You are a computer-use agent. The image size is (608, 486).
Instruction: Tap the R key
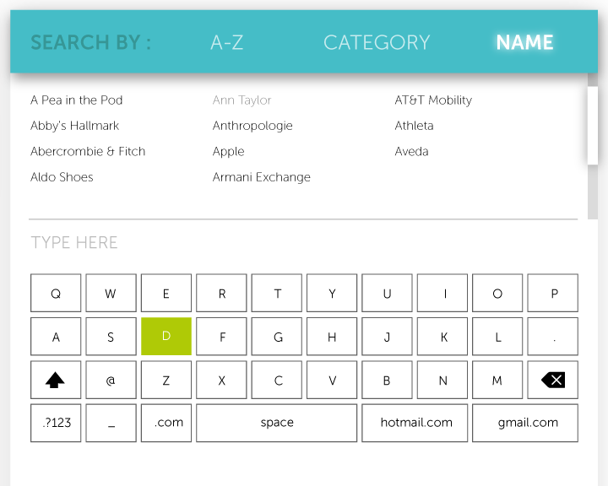(x=221, y=293)
